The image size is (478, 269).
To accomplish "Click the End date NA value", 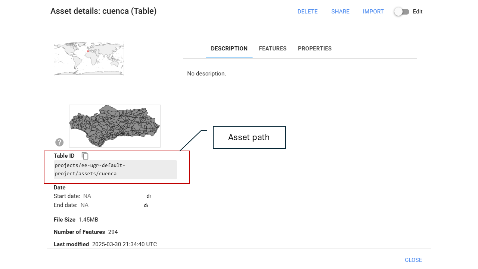I will click(x=84, y=205).
